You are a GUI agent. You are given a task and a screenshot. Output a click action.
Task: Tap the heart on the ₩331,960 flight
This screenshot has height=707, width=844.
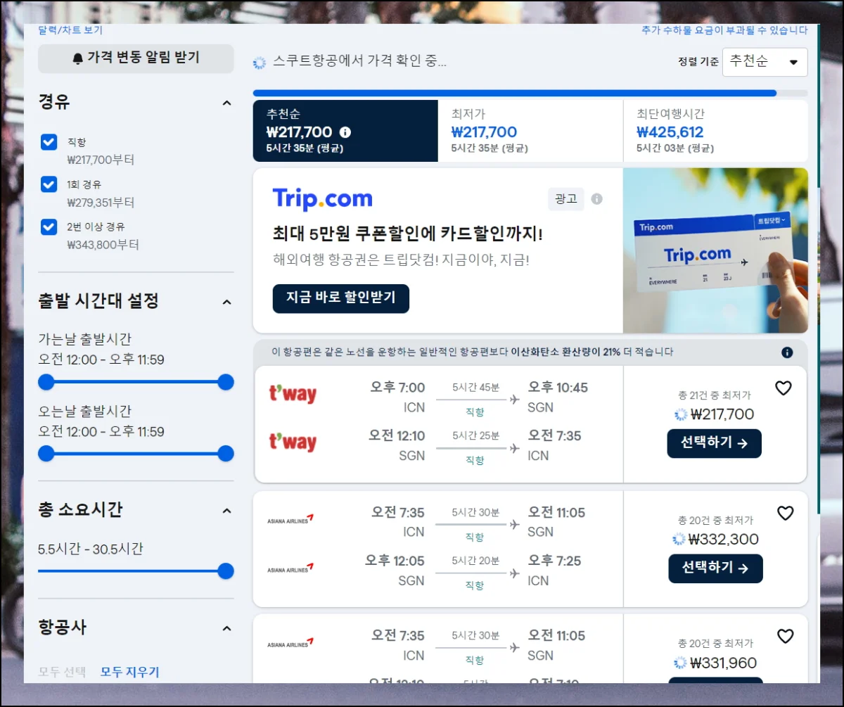click(x=785, y=636)
